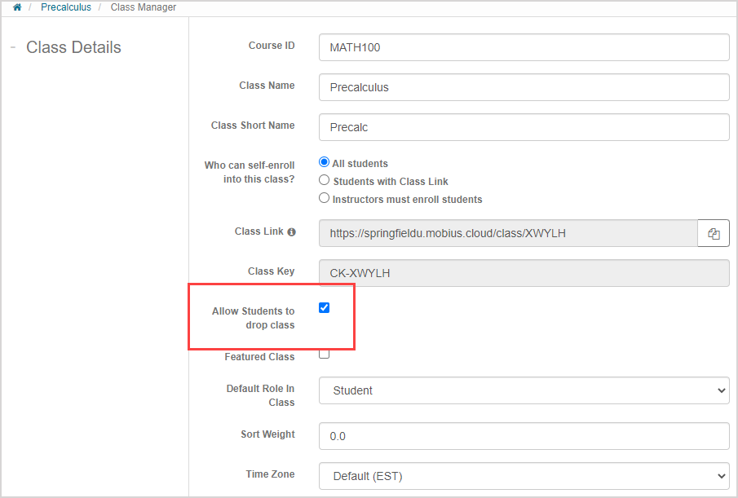Focus the Class Name text field
The height and width of the screenshot is (498, 738).
point(524,87)
